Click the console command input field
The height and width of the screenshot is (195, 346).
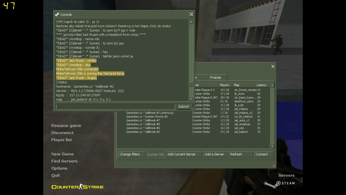point(115,106)
